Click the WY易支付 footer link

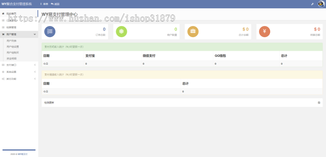[23, 154]
